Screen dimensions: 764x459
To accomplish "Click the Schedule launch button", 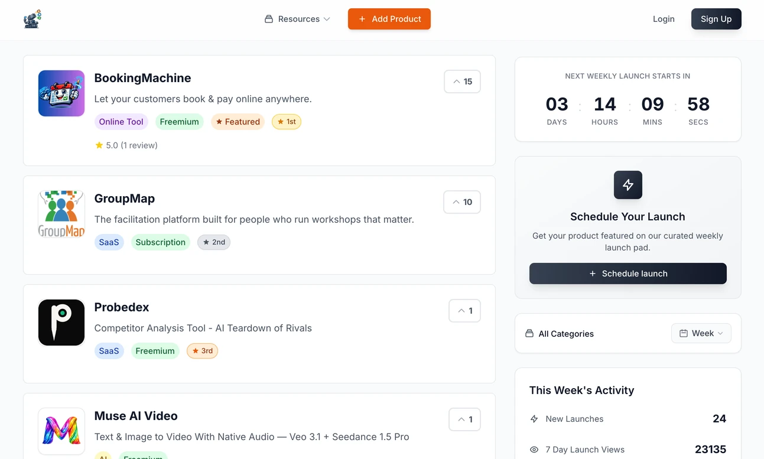I will (x=628, y=274).
